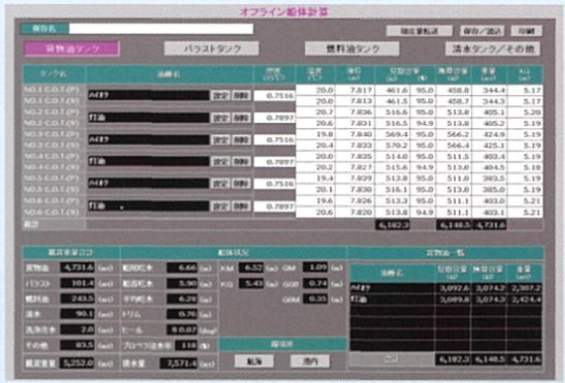Screen dimensions: 565x383
Task: Click the 印刷 print button
Action: (526, 31)
